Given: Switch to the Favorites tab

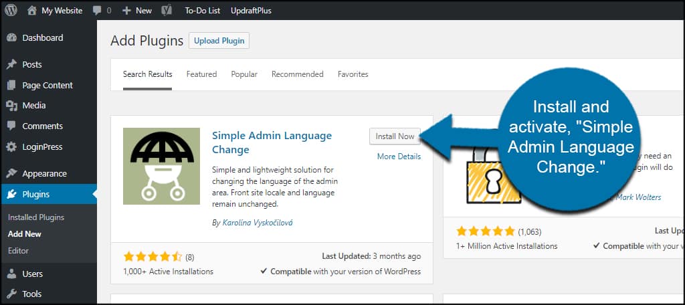Looking at the screenshot, I should click(353, 74).
